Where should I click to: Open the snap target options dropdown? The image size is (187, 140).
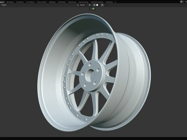point(98,5)
